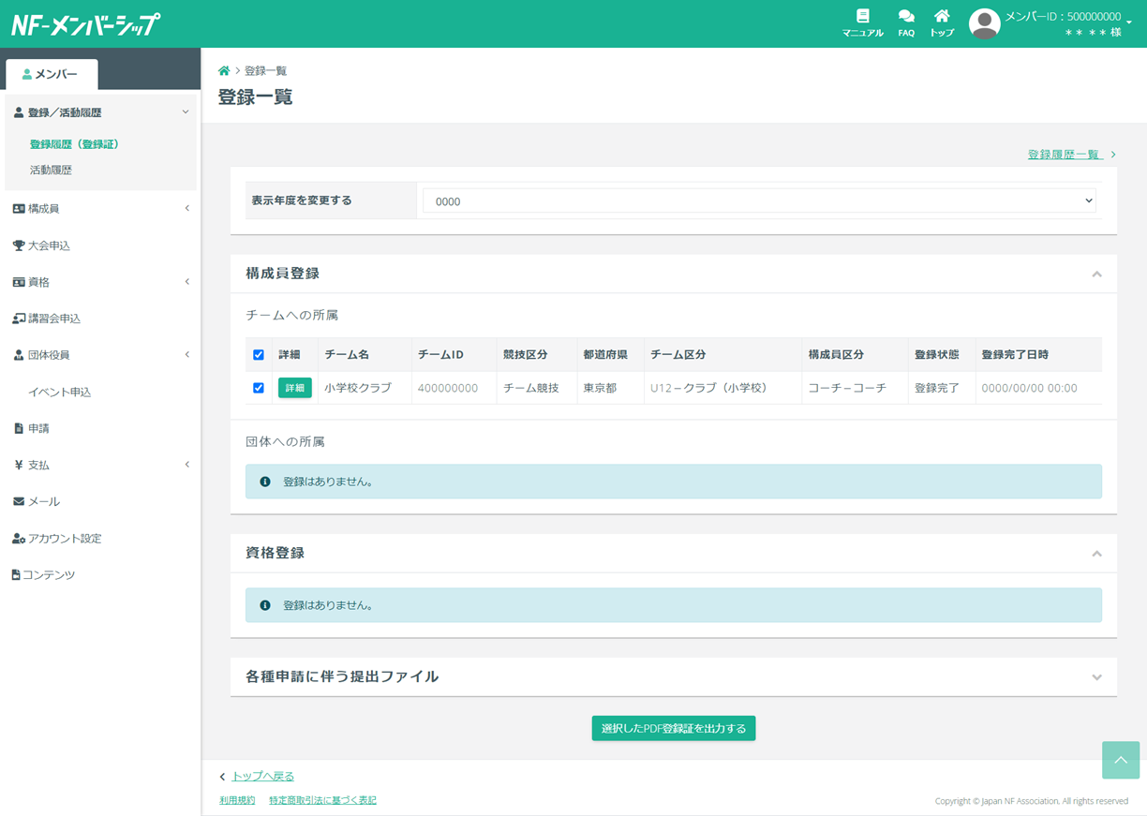Screen dimensions: 1147x816
Task: Click the info icon under 団体への所属
Action: (x=265, y=482)
